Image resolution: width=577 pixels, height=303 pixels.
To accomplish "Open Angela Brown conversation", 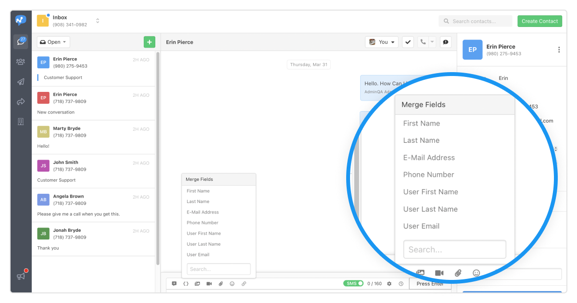I will point(94,205).
